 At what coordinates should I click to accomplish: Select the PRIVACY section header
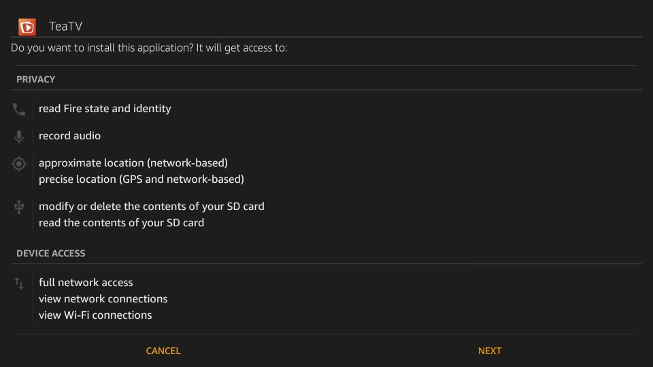point(36,80)
